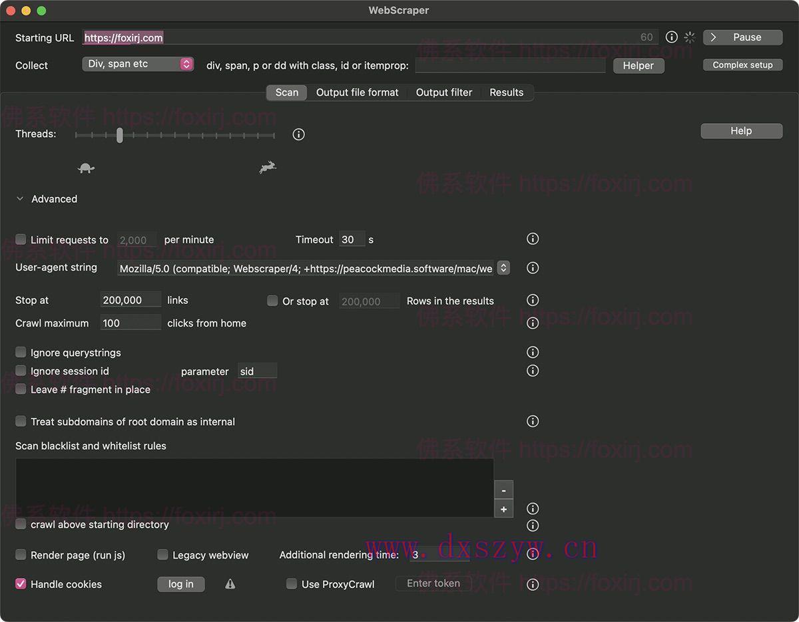Open info icon for blacklist rules box
799x622 pixels.
(x=533, y=508)
